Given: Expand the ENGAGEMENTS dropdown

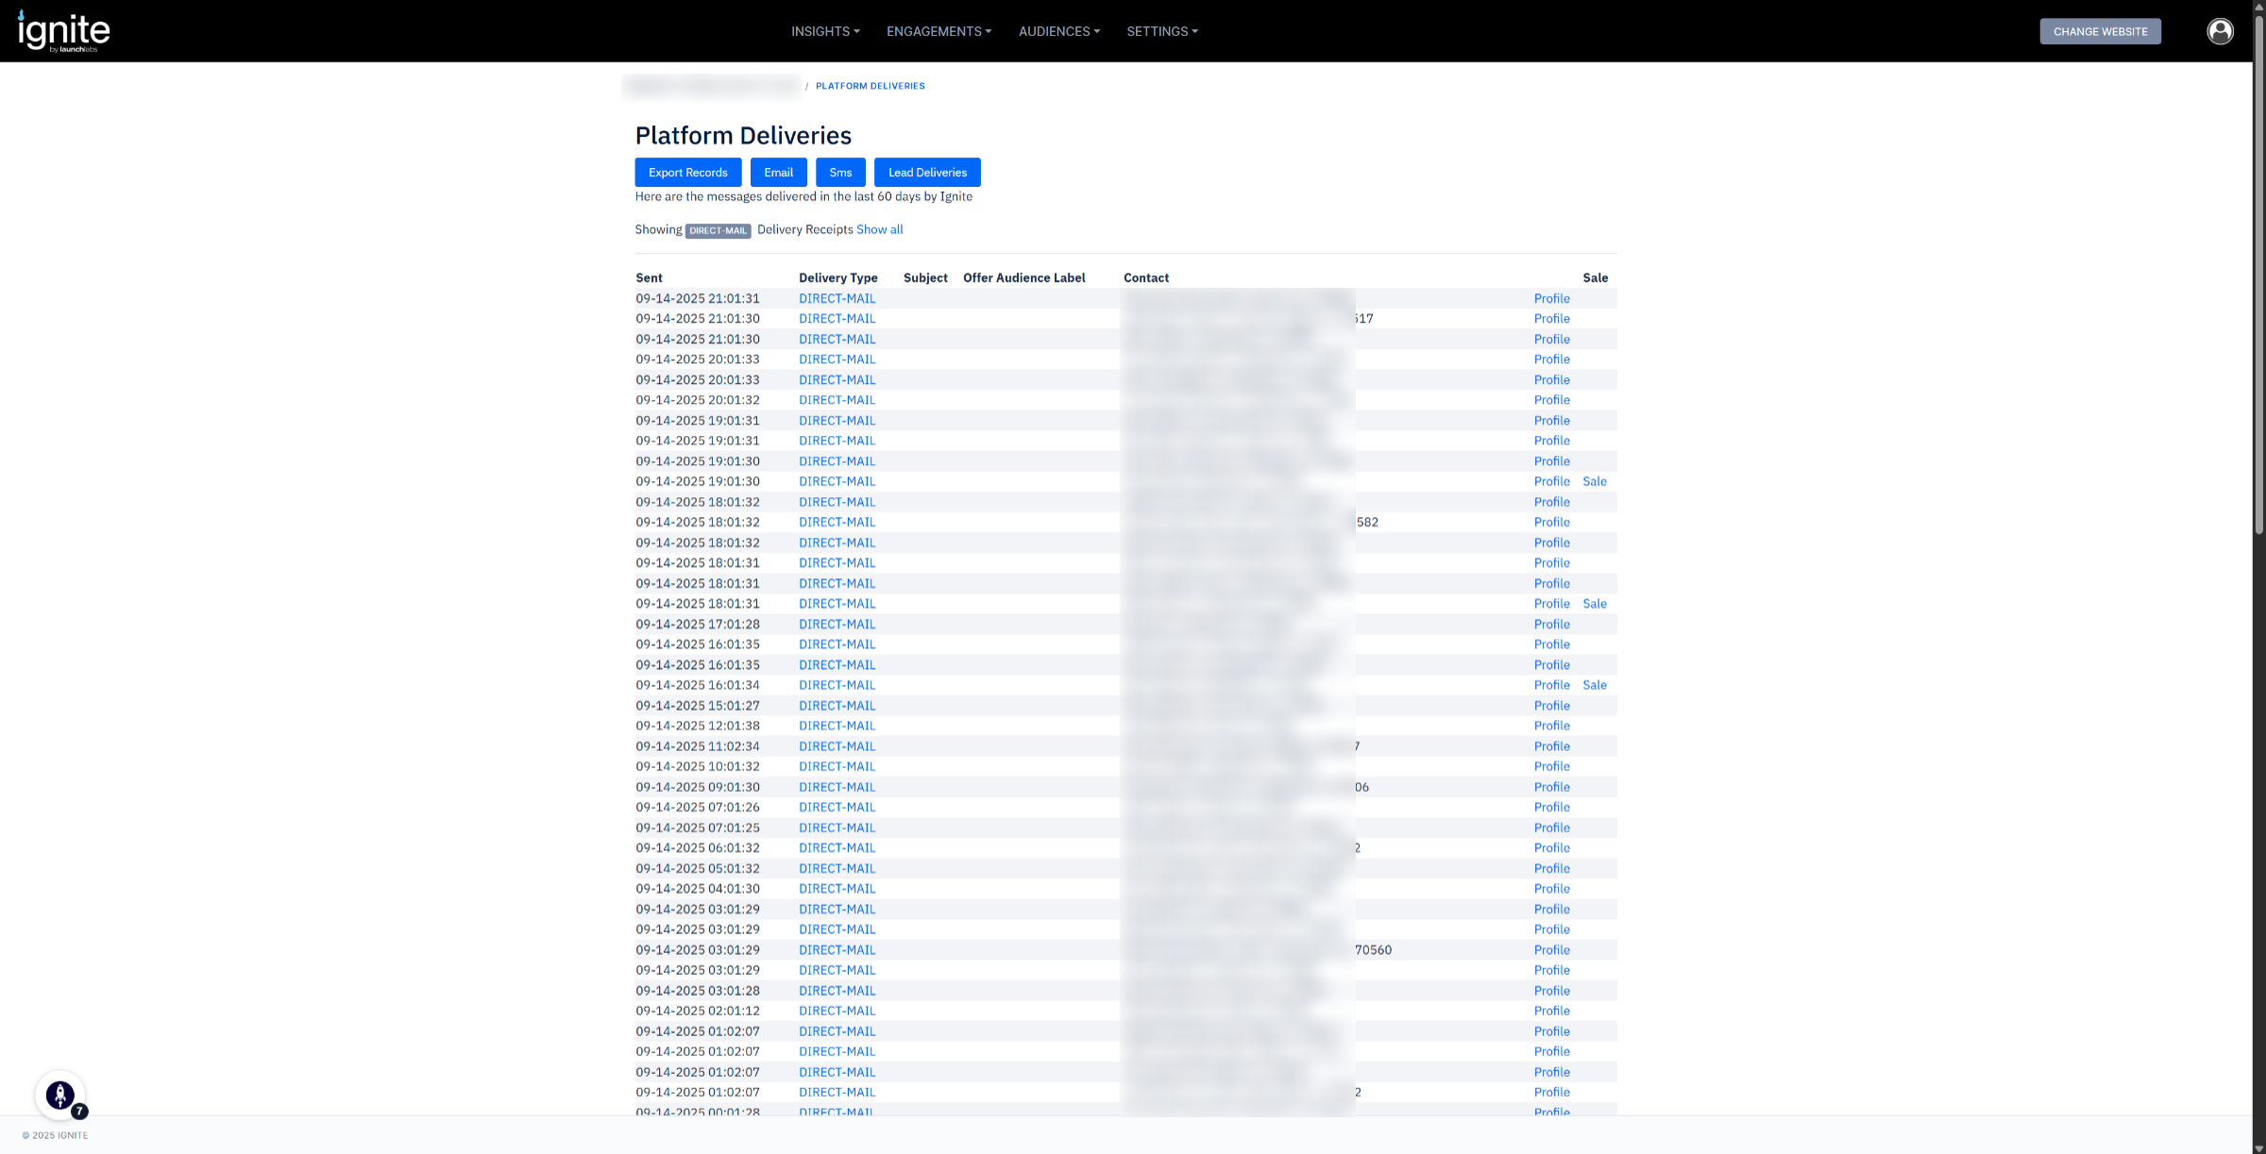Looking at the screenshot, I should pyautogui.click(x=939, y=31).
